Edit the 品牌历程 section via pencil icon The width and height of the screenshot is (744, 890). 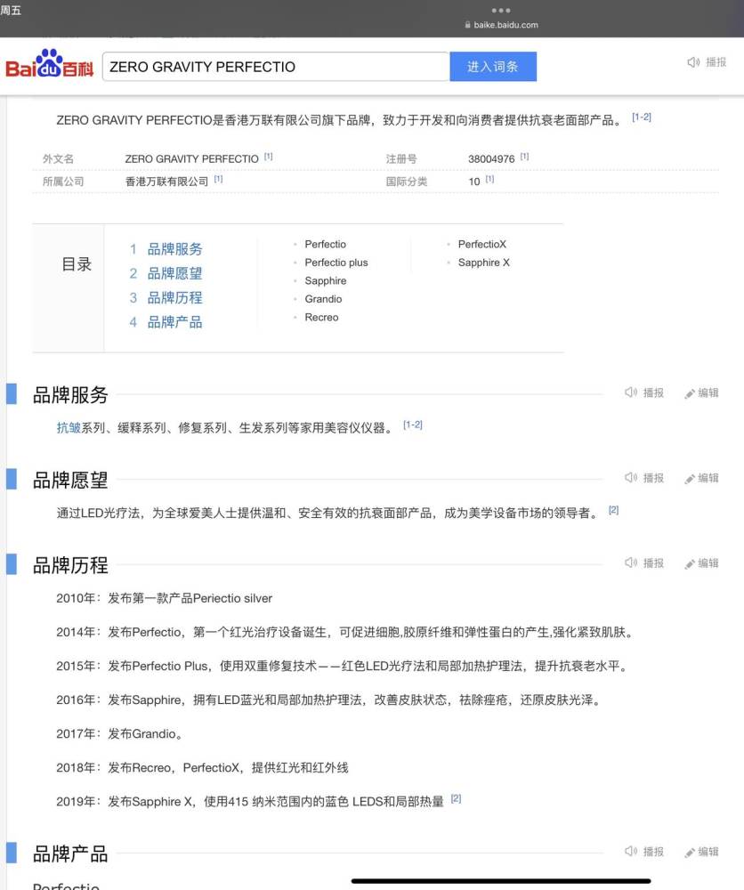[690, 563]
